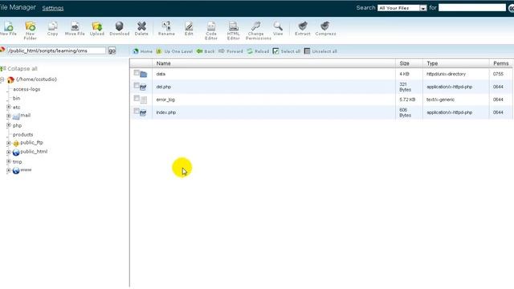Open /home/ccstudio root in tree
514x289 pixels.
click(x=36, y=79)
